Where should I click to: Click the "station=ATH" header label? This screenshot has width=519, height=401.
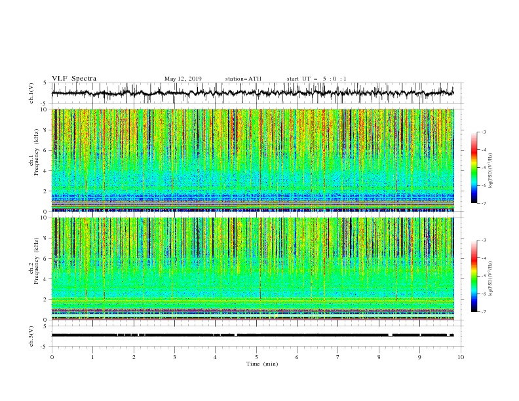[x=243, y=79]
